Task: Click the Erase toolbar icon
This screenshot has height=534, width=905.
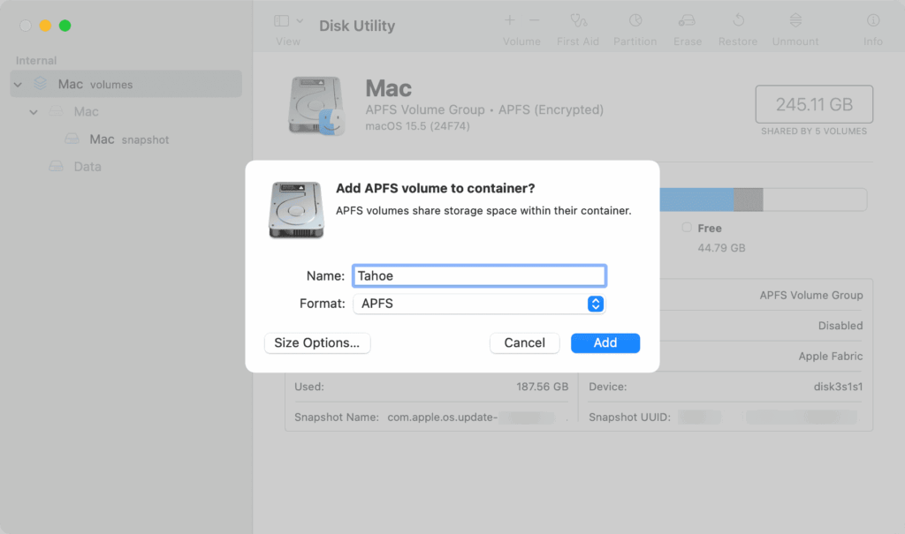Action: (x=687, y=21)
